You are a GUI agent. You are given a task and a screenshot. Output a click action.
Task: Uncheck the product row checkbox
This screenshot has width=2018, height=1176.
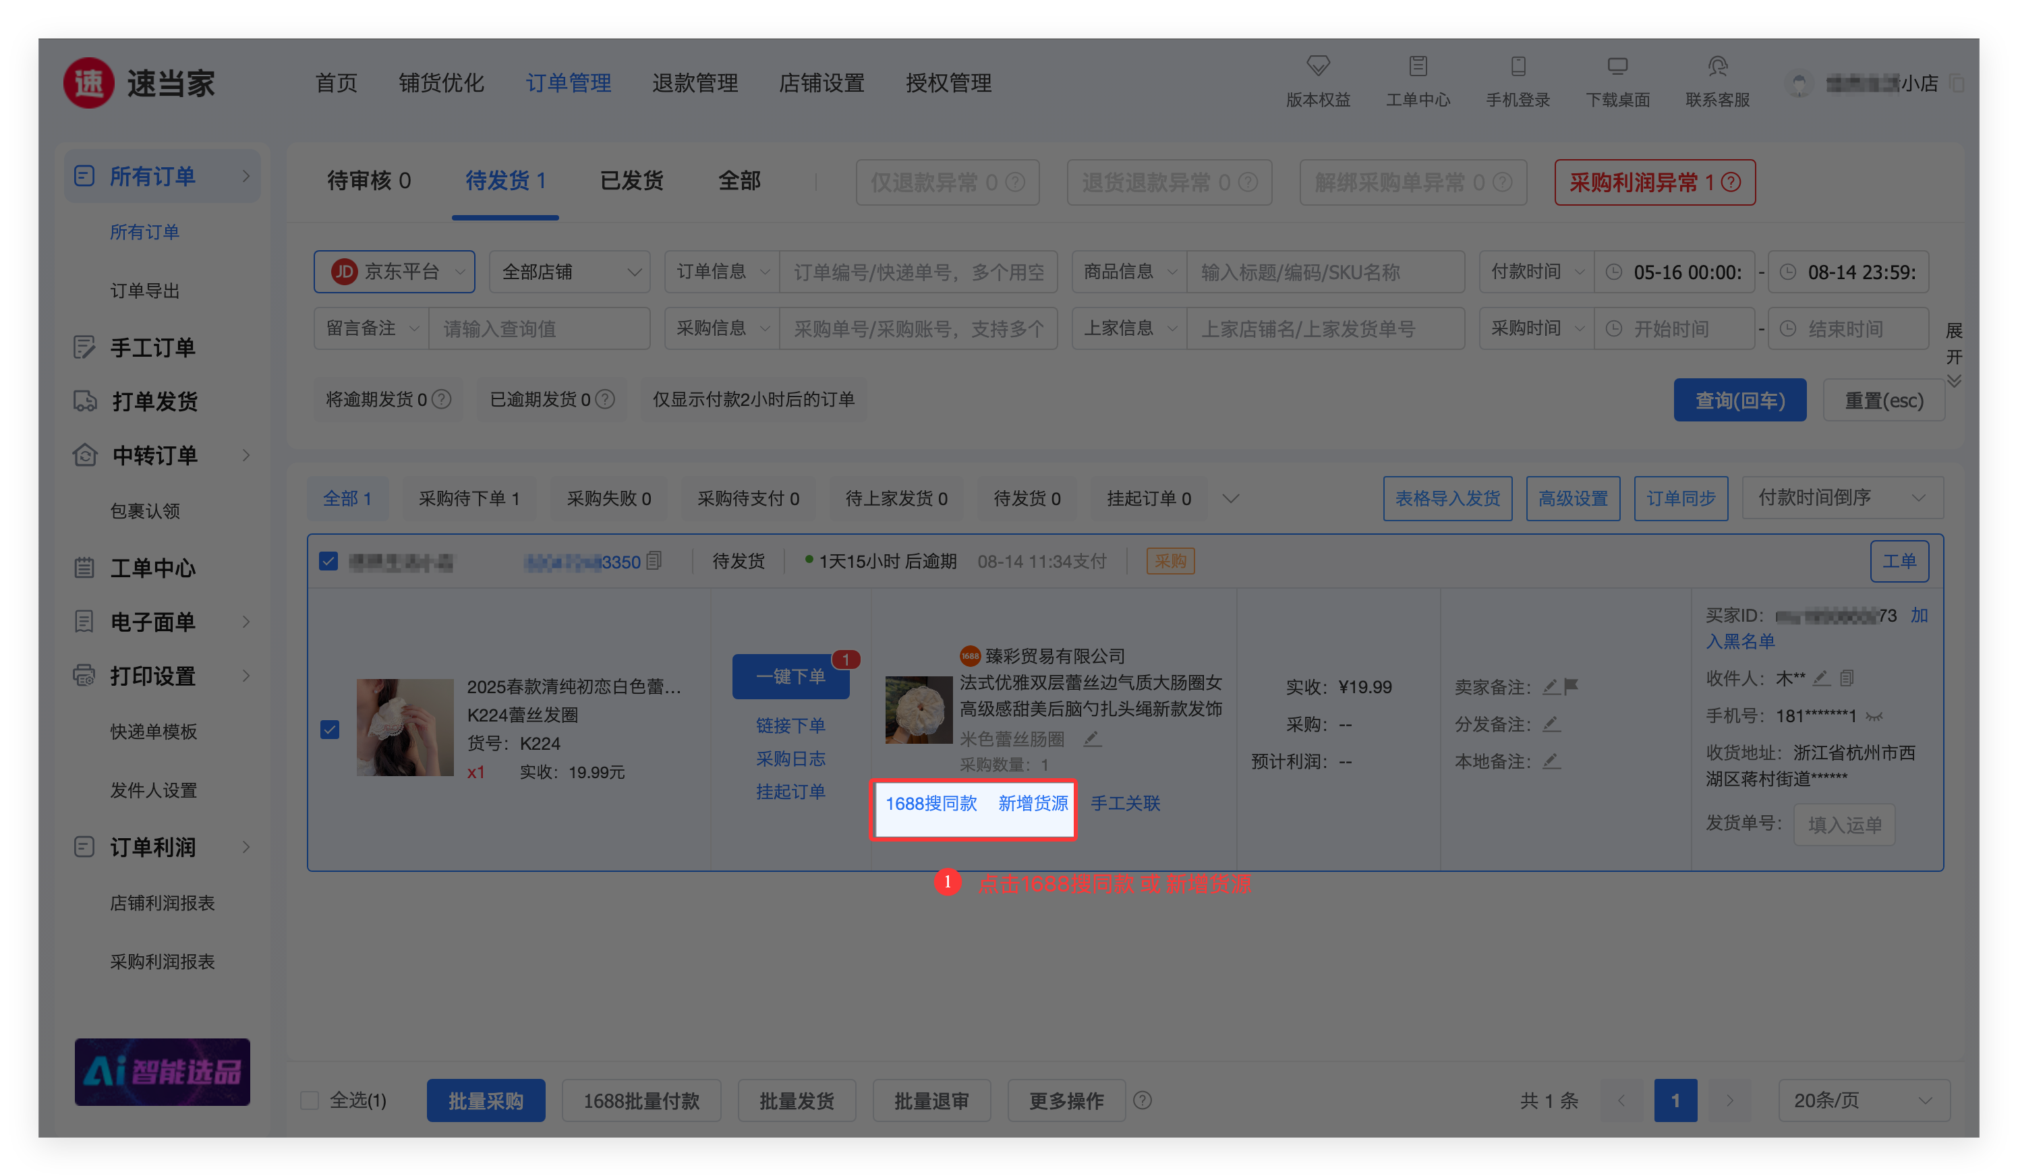click(x=330, y=730)
